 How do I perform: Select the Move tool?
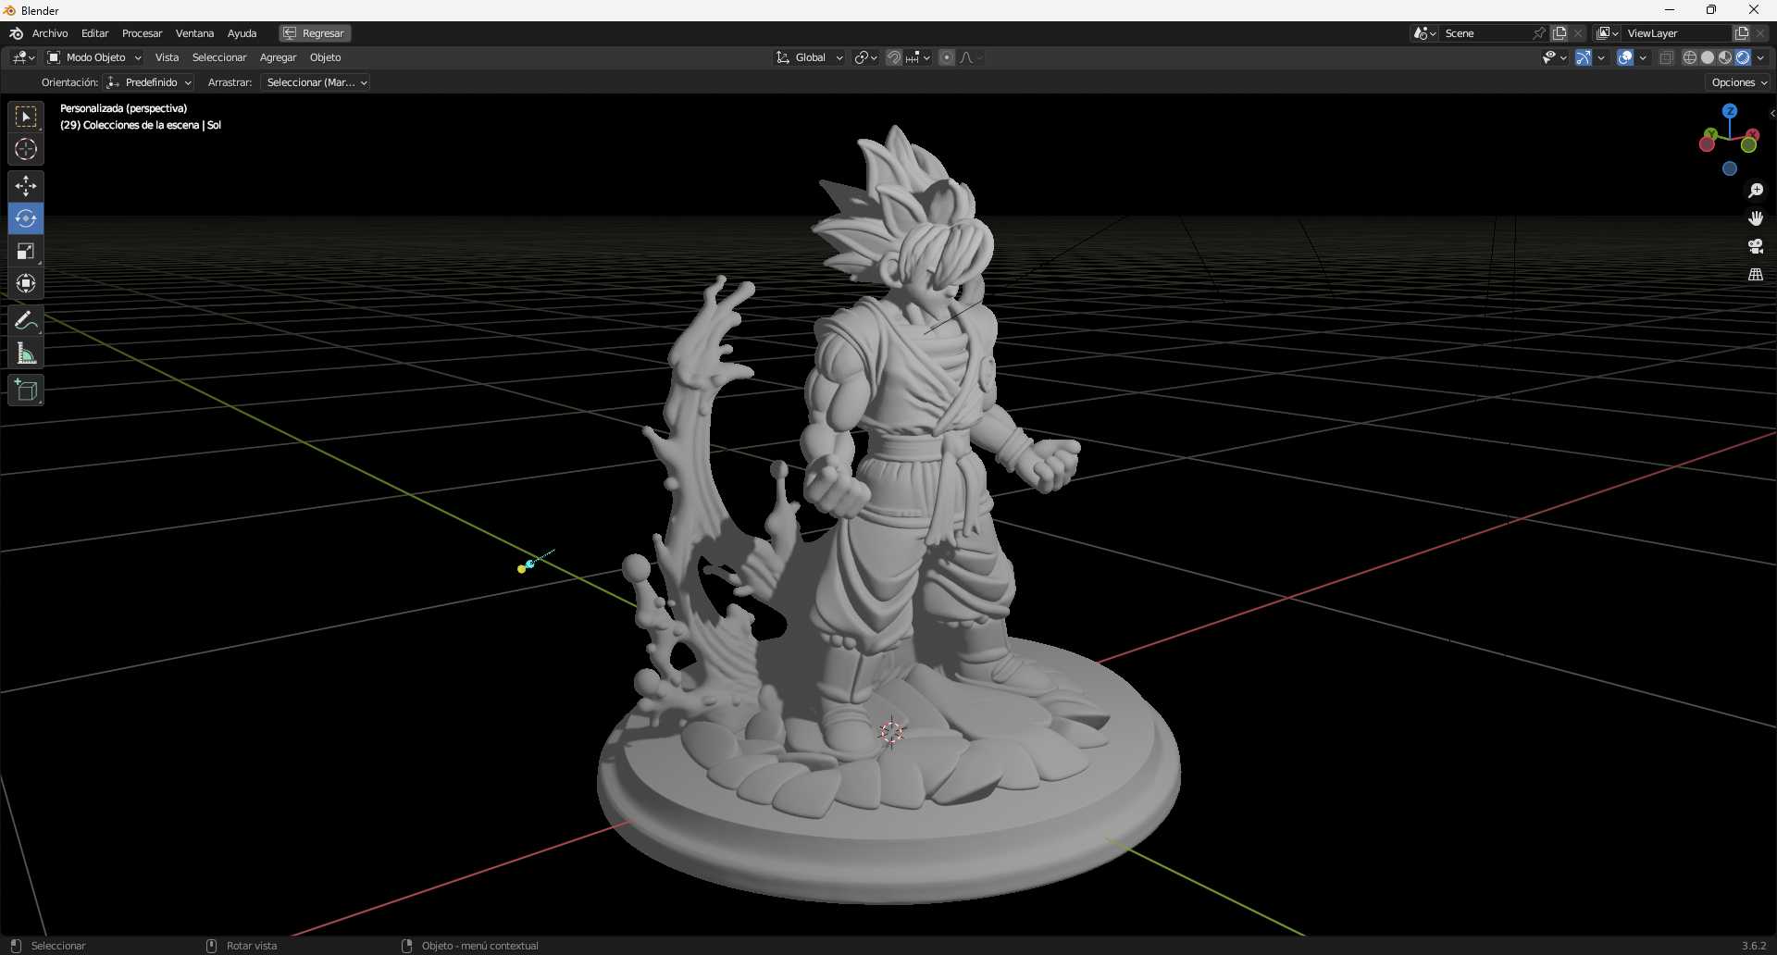tap(25, 186)
